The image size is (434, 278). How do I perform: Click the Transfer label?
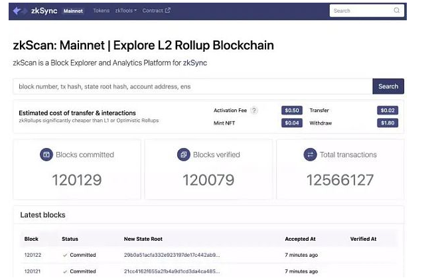click(x=319, y=110)
